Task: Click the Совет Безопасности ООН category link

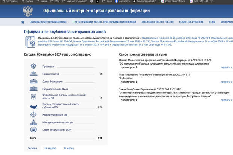Action: (57, 130)
